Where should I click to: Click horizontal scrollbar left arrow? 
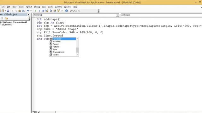pos(38,112)
